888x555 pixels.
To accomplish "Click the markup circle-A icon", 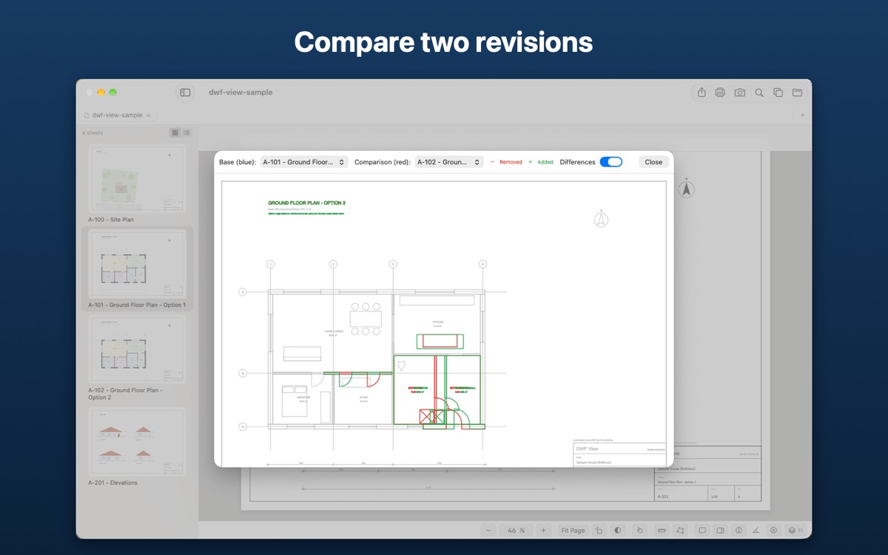I will click(774, 530).
